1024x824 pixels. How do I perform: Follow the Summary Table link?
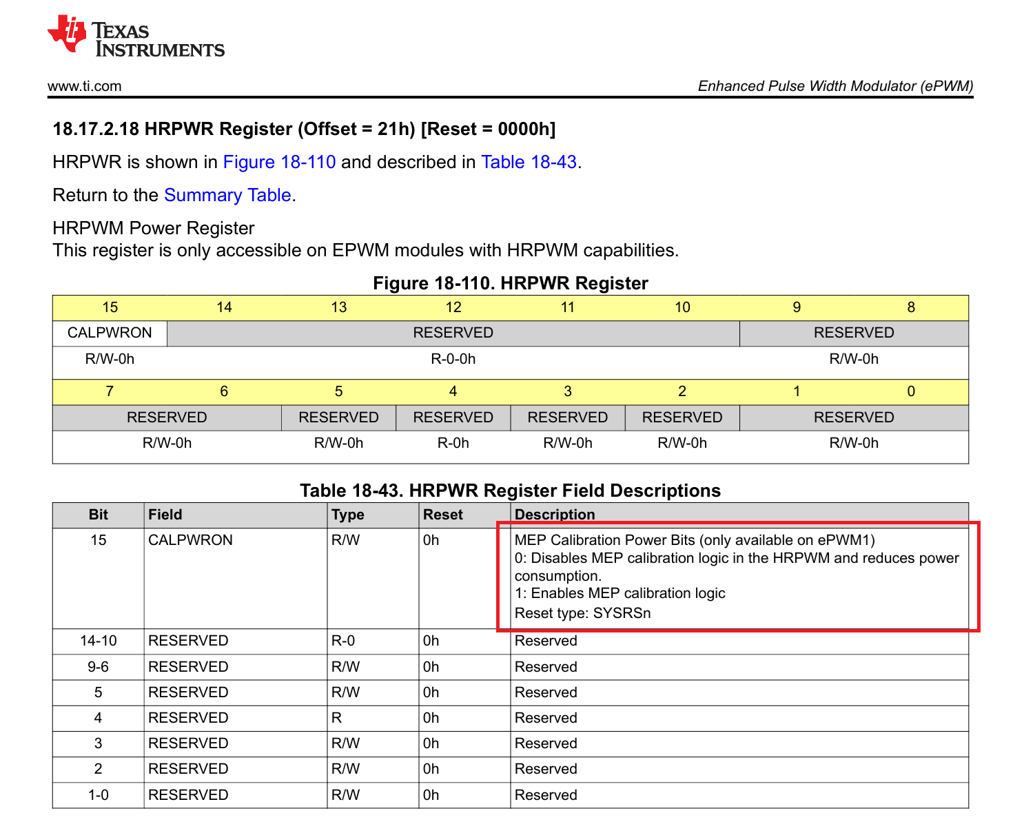[x=227, y=195]
